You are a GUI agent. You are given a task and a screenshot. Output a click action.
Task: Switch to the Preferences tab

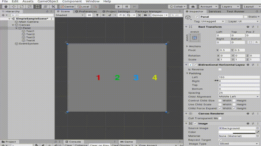pyautogui.click(x=86, y=11)
